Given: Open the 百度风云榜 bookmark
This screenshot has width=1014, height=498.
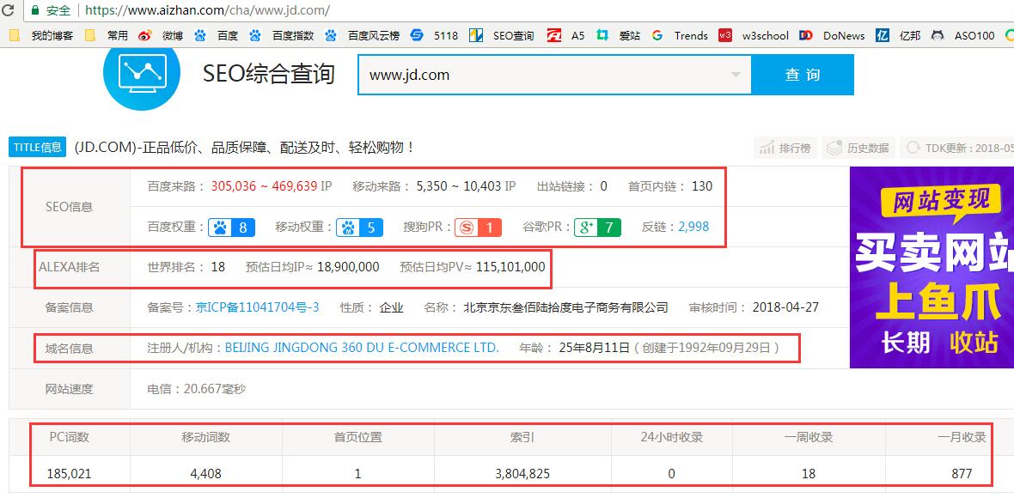Looking at the screenshot, I should (x=362, y=35).
